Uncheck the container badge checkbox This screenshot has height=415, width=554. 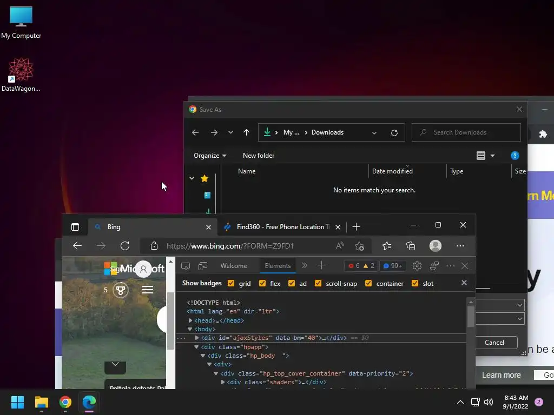point(368,283)
